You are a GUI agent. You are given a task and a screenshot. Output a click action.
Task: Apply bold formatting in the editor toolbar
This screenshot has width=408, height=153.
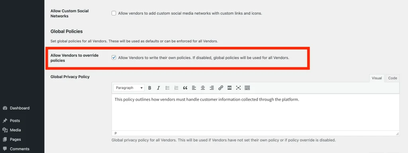pyautogui.click(x=150, y=88)
